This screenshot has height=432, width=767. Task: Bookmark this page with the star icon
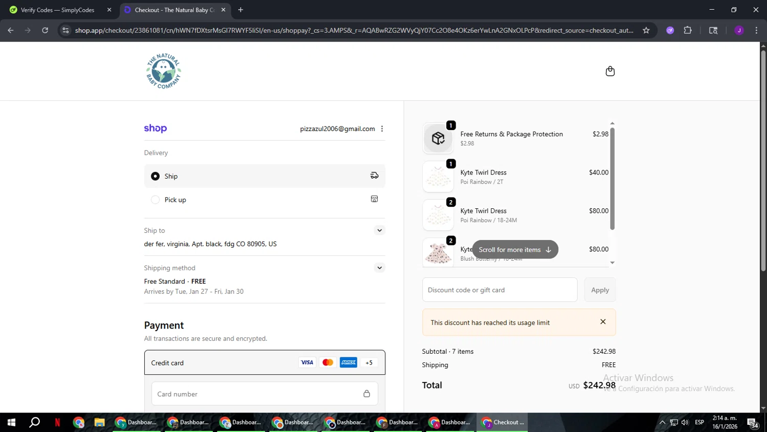click(646, 30)
